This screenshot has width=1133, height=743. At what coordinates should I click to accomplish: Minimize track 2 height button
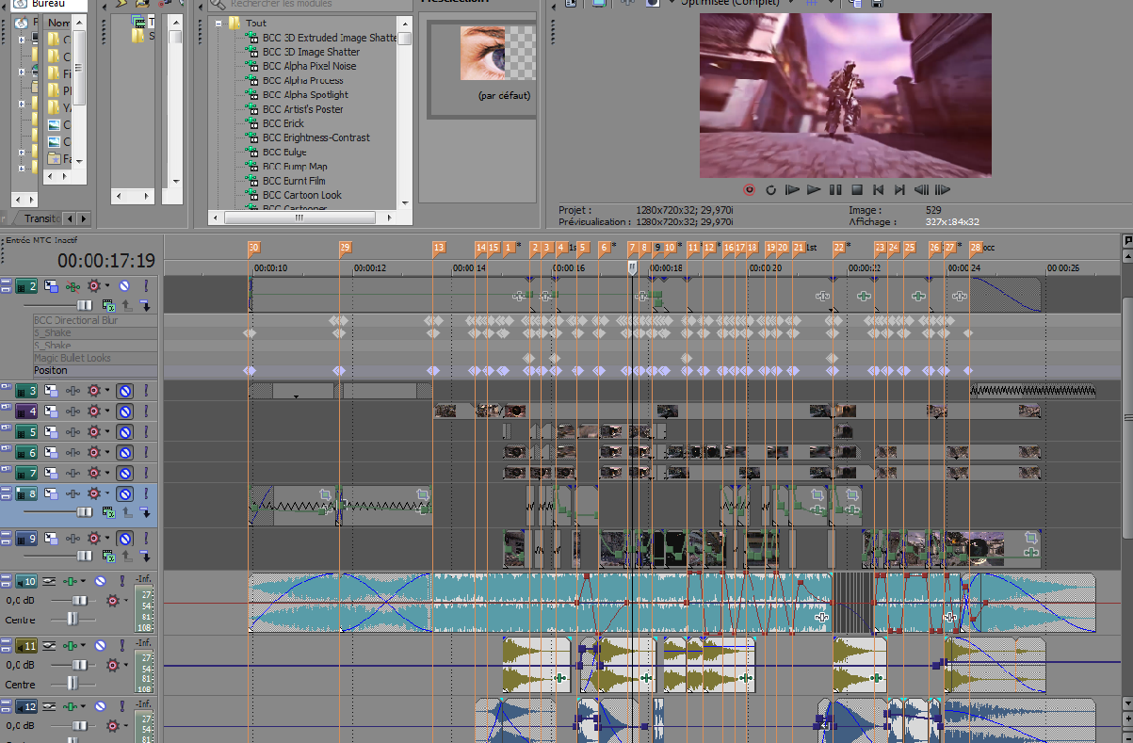(x=6, y=281)
